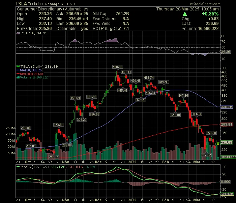Click the Consumer Discretionary / Automobiles sector text
236x203 pixels.
[x=53, y=9]
